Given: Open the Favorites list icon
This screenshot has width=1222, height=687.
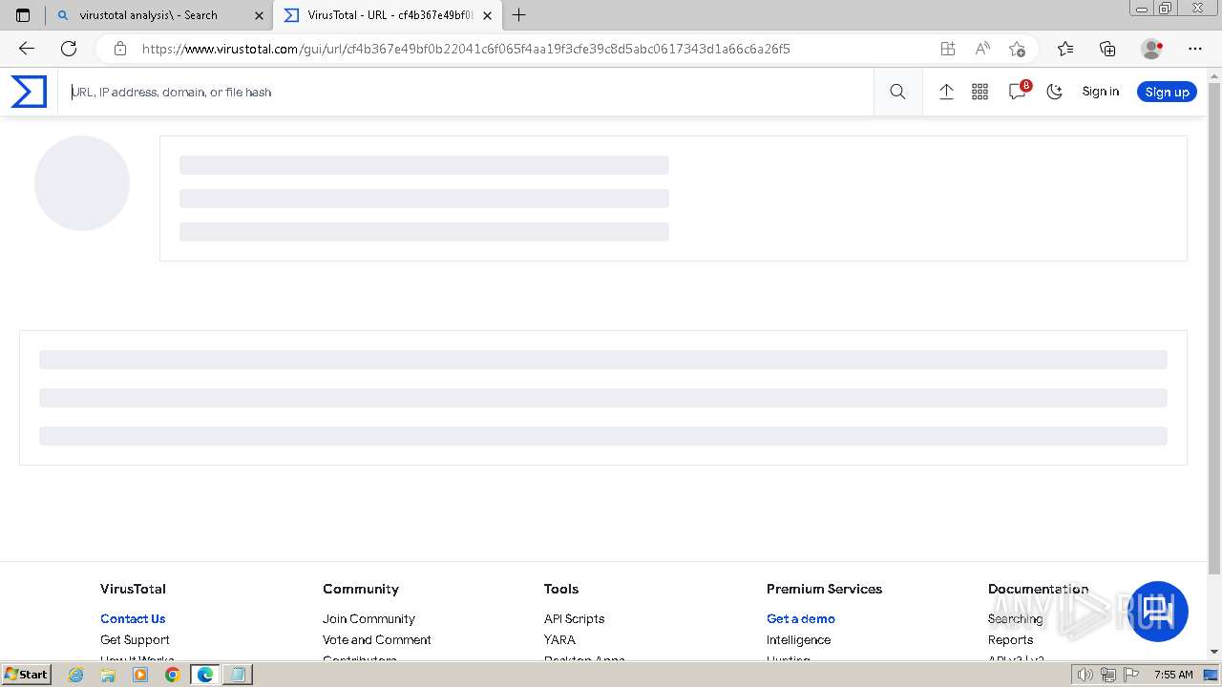Looking at the screenshot, I should tap(1065, 49).
